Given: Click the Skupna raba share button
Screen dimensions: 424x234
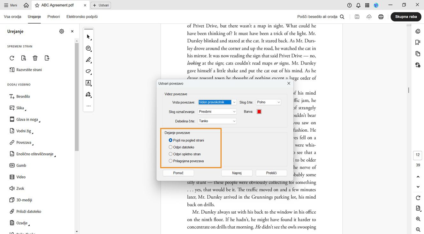Looking at the screenshot, I should (406, 17).
